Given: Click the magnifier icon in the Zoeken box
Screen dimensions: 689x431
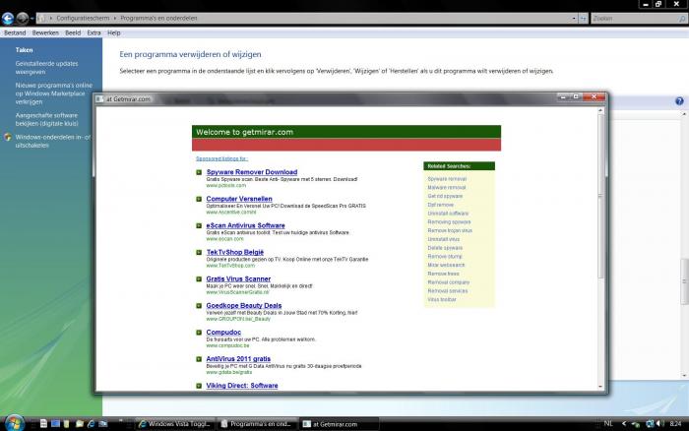Looking at the screenshot, I should (x=682, y=19).
